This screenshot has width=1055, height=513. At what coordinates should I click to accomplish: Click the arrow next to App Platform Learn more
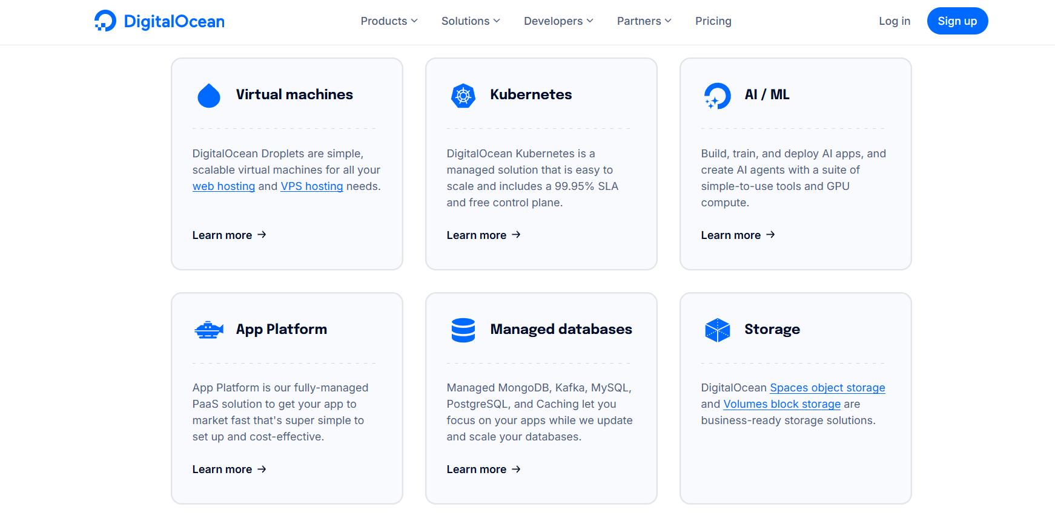pyautogui.click(x=262, y=469)
